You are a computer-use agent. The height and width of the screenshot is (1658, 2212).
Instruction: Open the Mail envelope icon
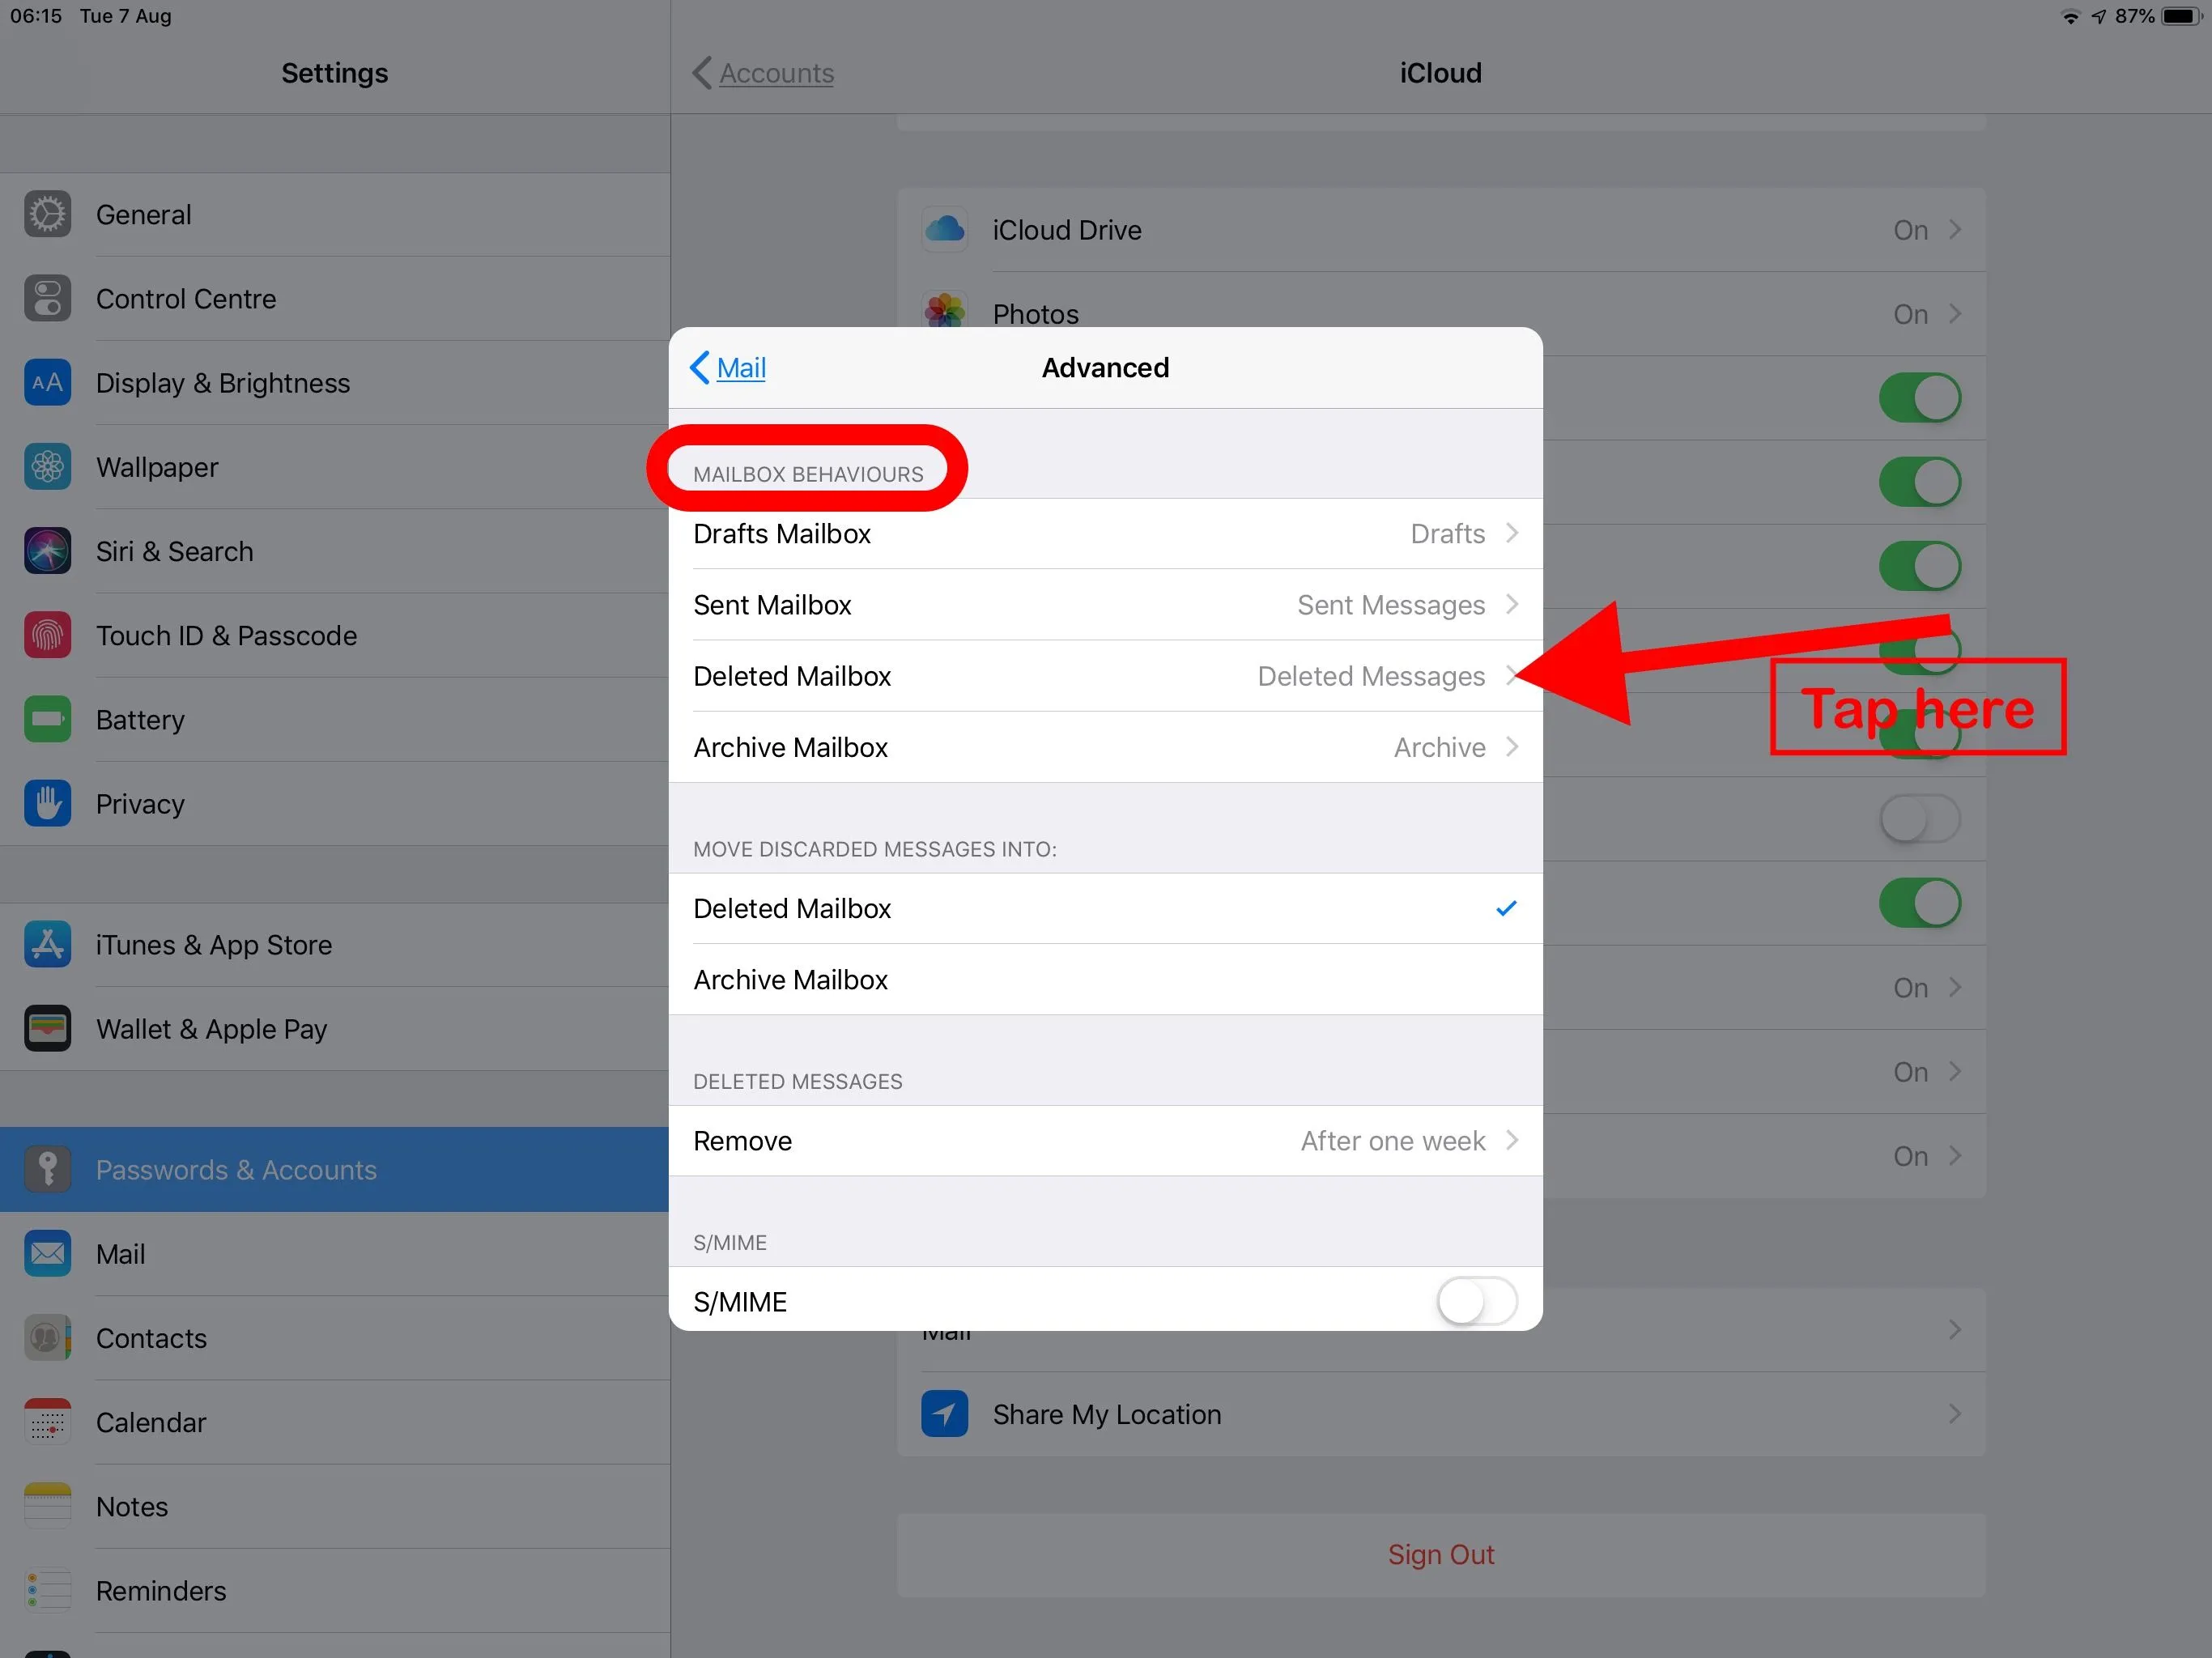click(47, 1253)
